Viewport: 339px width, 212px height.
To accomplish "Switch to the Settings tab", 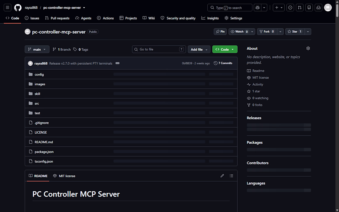I will point(233,18).
